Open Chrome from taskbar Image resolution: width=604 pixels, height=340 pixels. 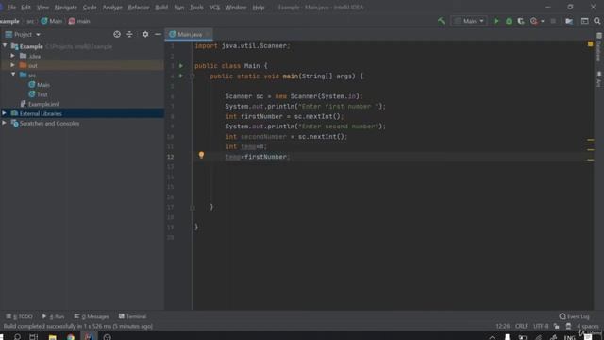[71, 337]
